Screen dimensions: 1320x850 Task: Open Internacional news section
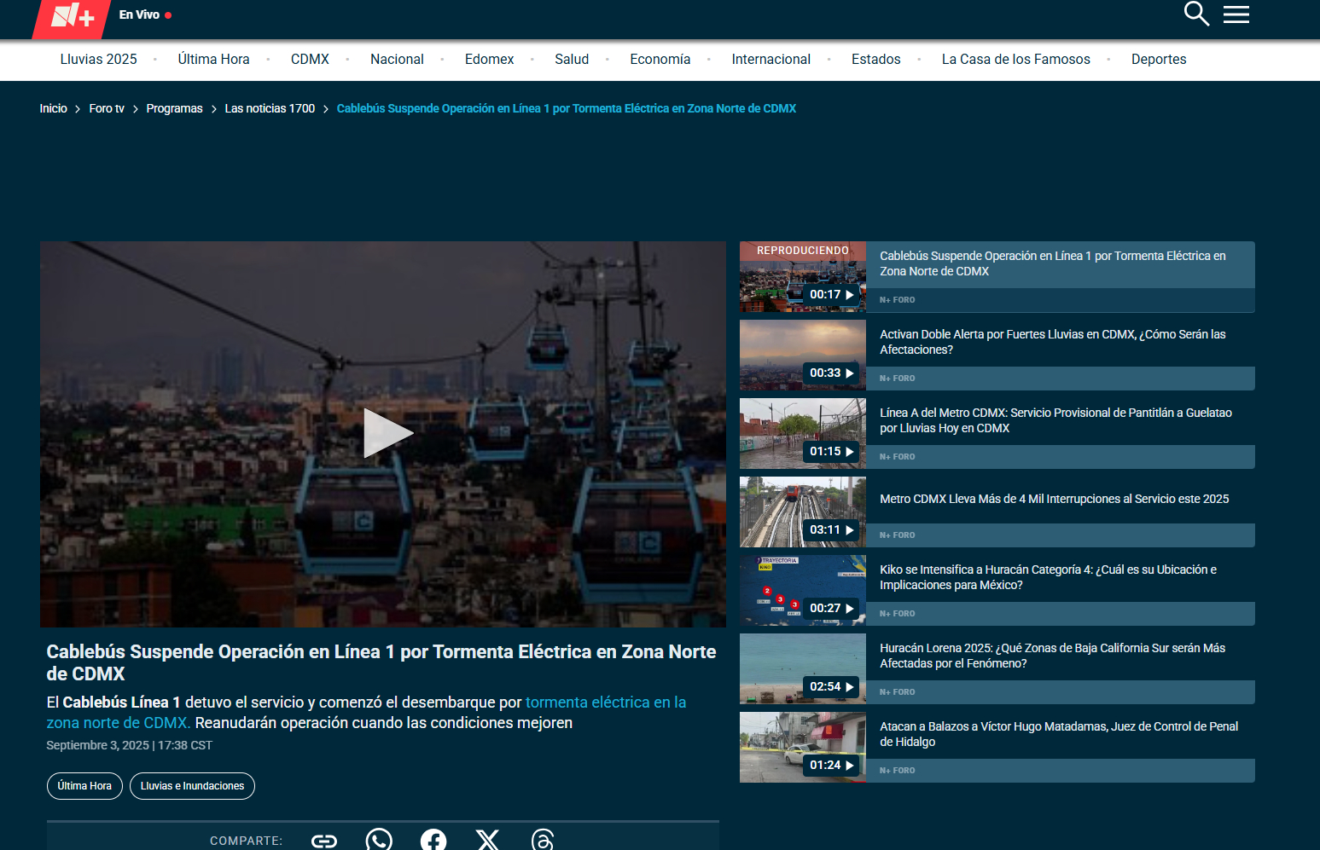click(x=770, y=59)
